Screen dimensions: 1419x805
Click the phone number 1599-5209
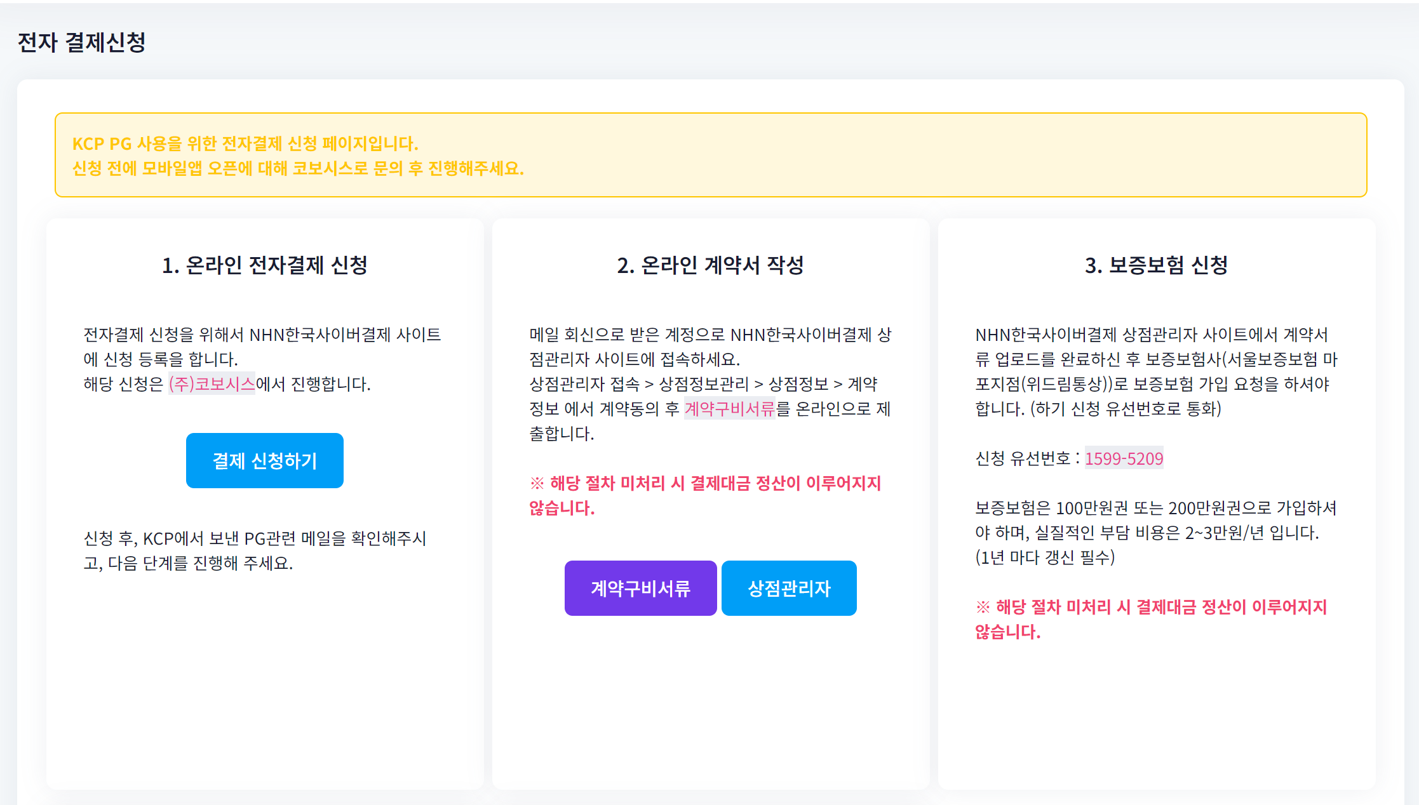pos(1124,458)
